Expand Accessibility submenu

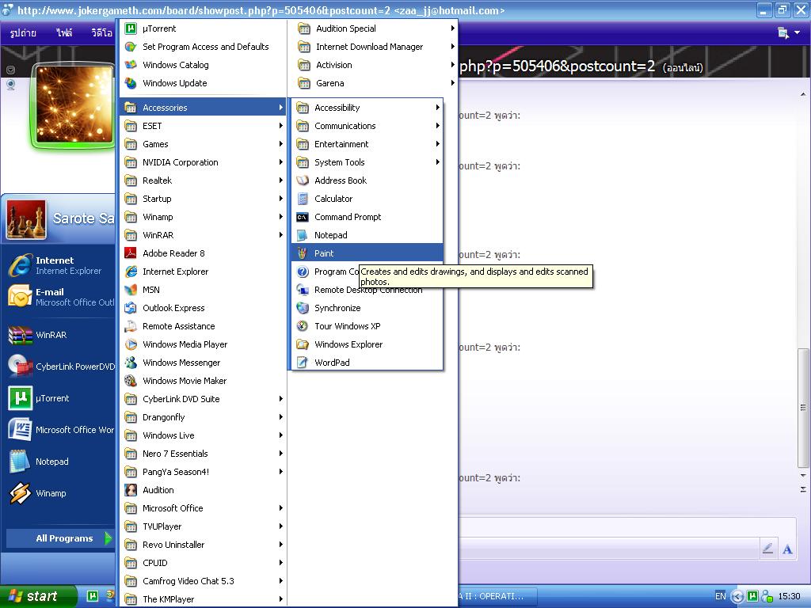366,108
